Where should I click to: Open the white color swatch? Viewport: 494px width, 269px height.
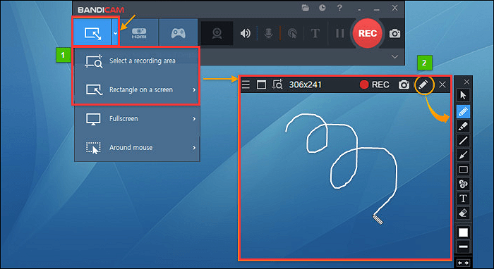pos(463,232)
